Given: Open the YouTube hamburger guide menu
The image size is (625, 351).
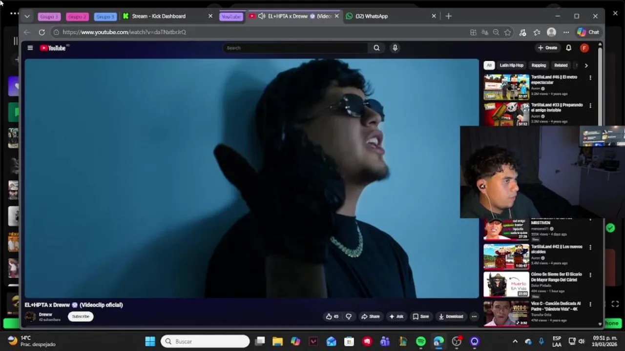Looking at the screenshot, I should click(x=30, y=48).
